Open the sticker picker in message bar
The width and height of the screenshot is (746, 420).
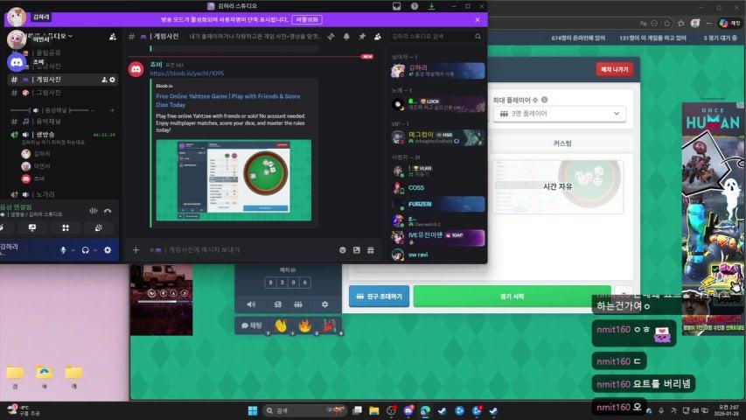(357, 249)
